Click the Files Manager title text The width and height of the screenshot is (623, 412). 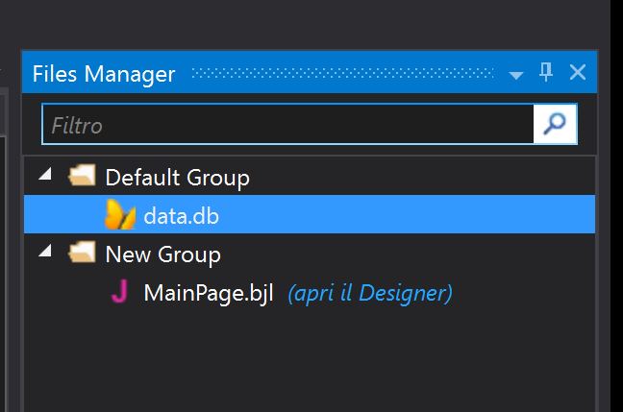coord(104,74)
